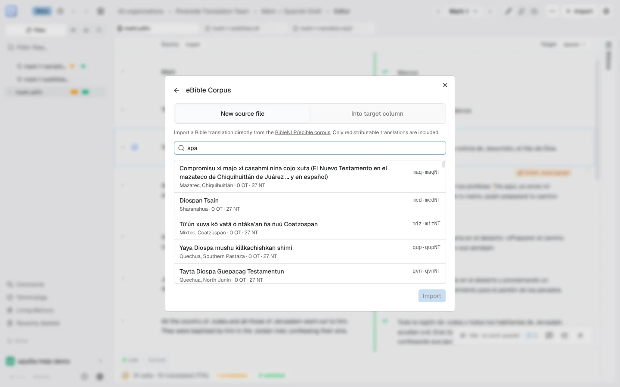Select the Tū'ún xuva kō vatā Coatzospan translation
The image size is (620, 387).
pos(310,228)
